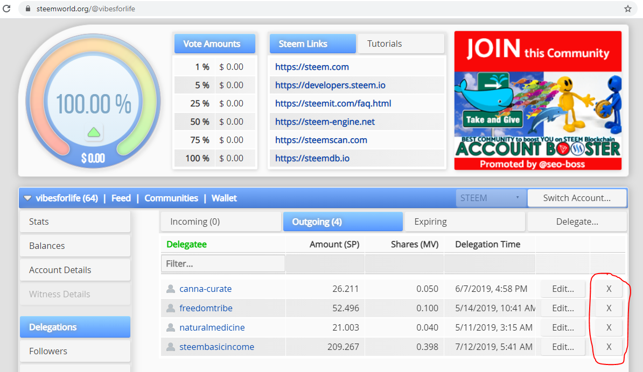This screenshot has width=643, height=372.
Task: Select the Outgoing (4) delegations tab
Action: point(343,222)
